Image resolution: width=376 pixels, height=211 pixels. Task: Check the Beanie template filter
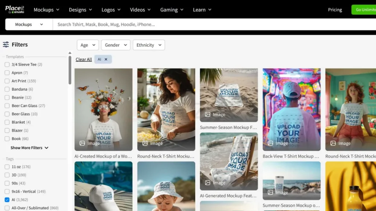click(7, 97)
